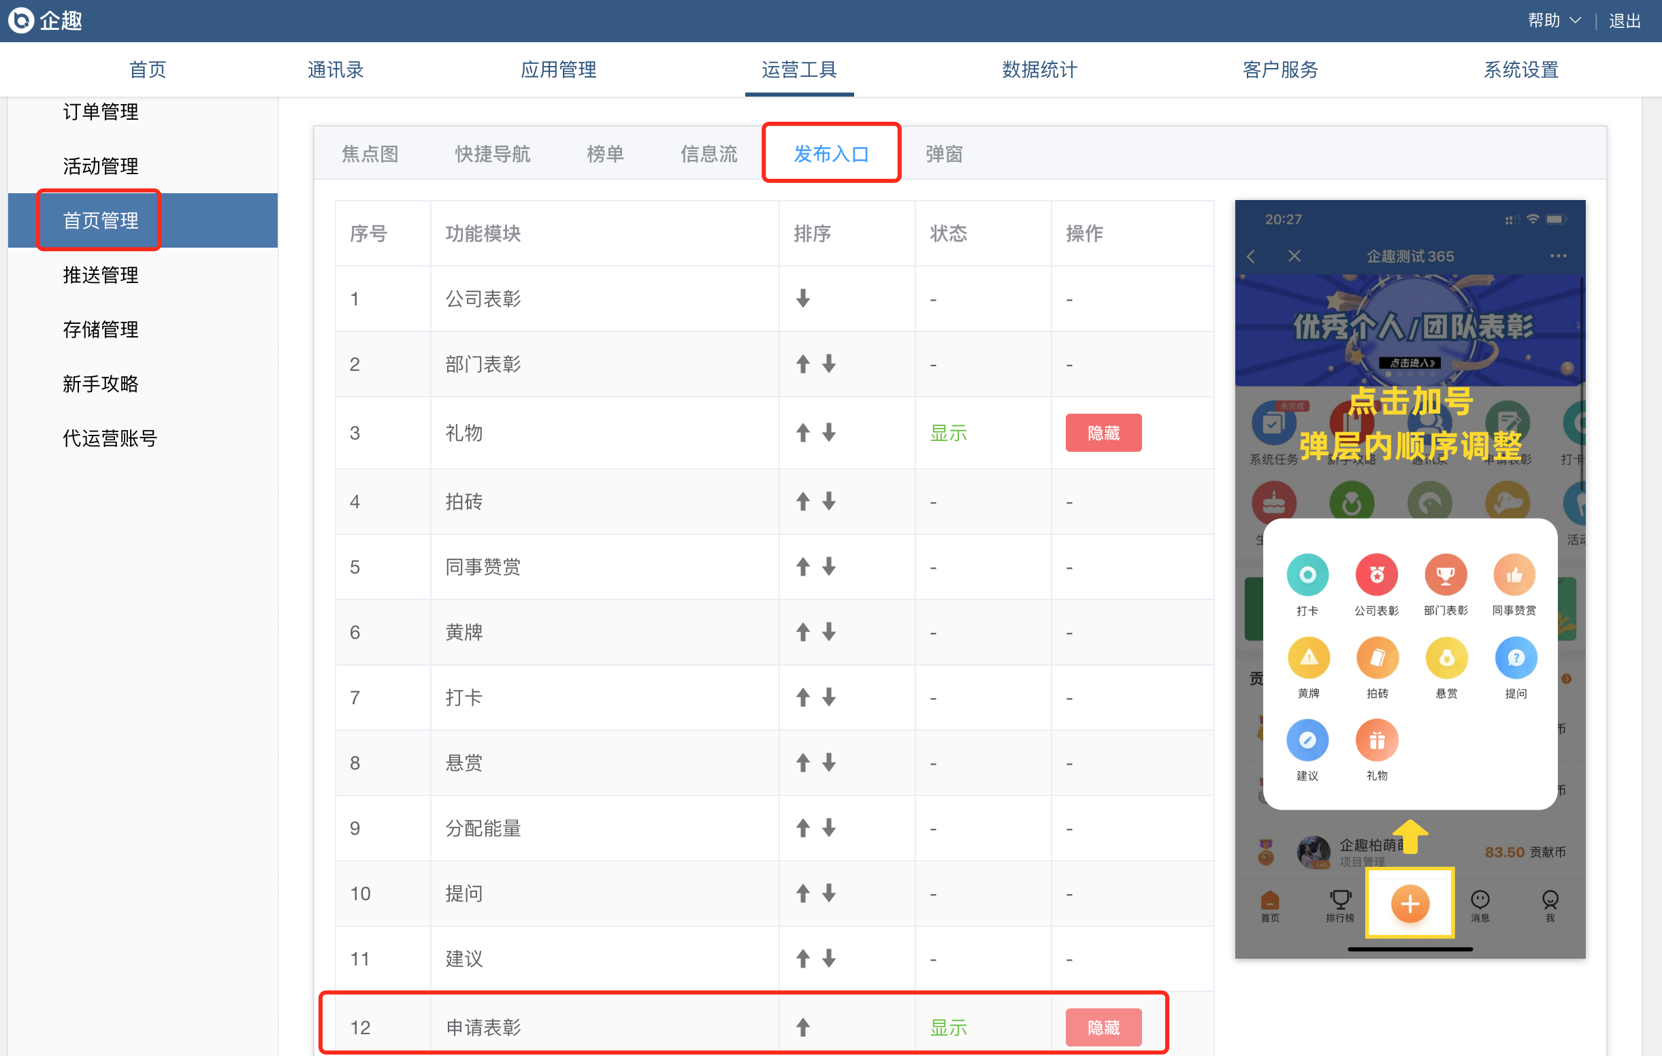Image resolution: width=1662 pixels, height=1056 pixels.
Task: Click the down arrow for 礼物 row
Action: (829, 433)
